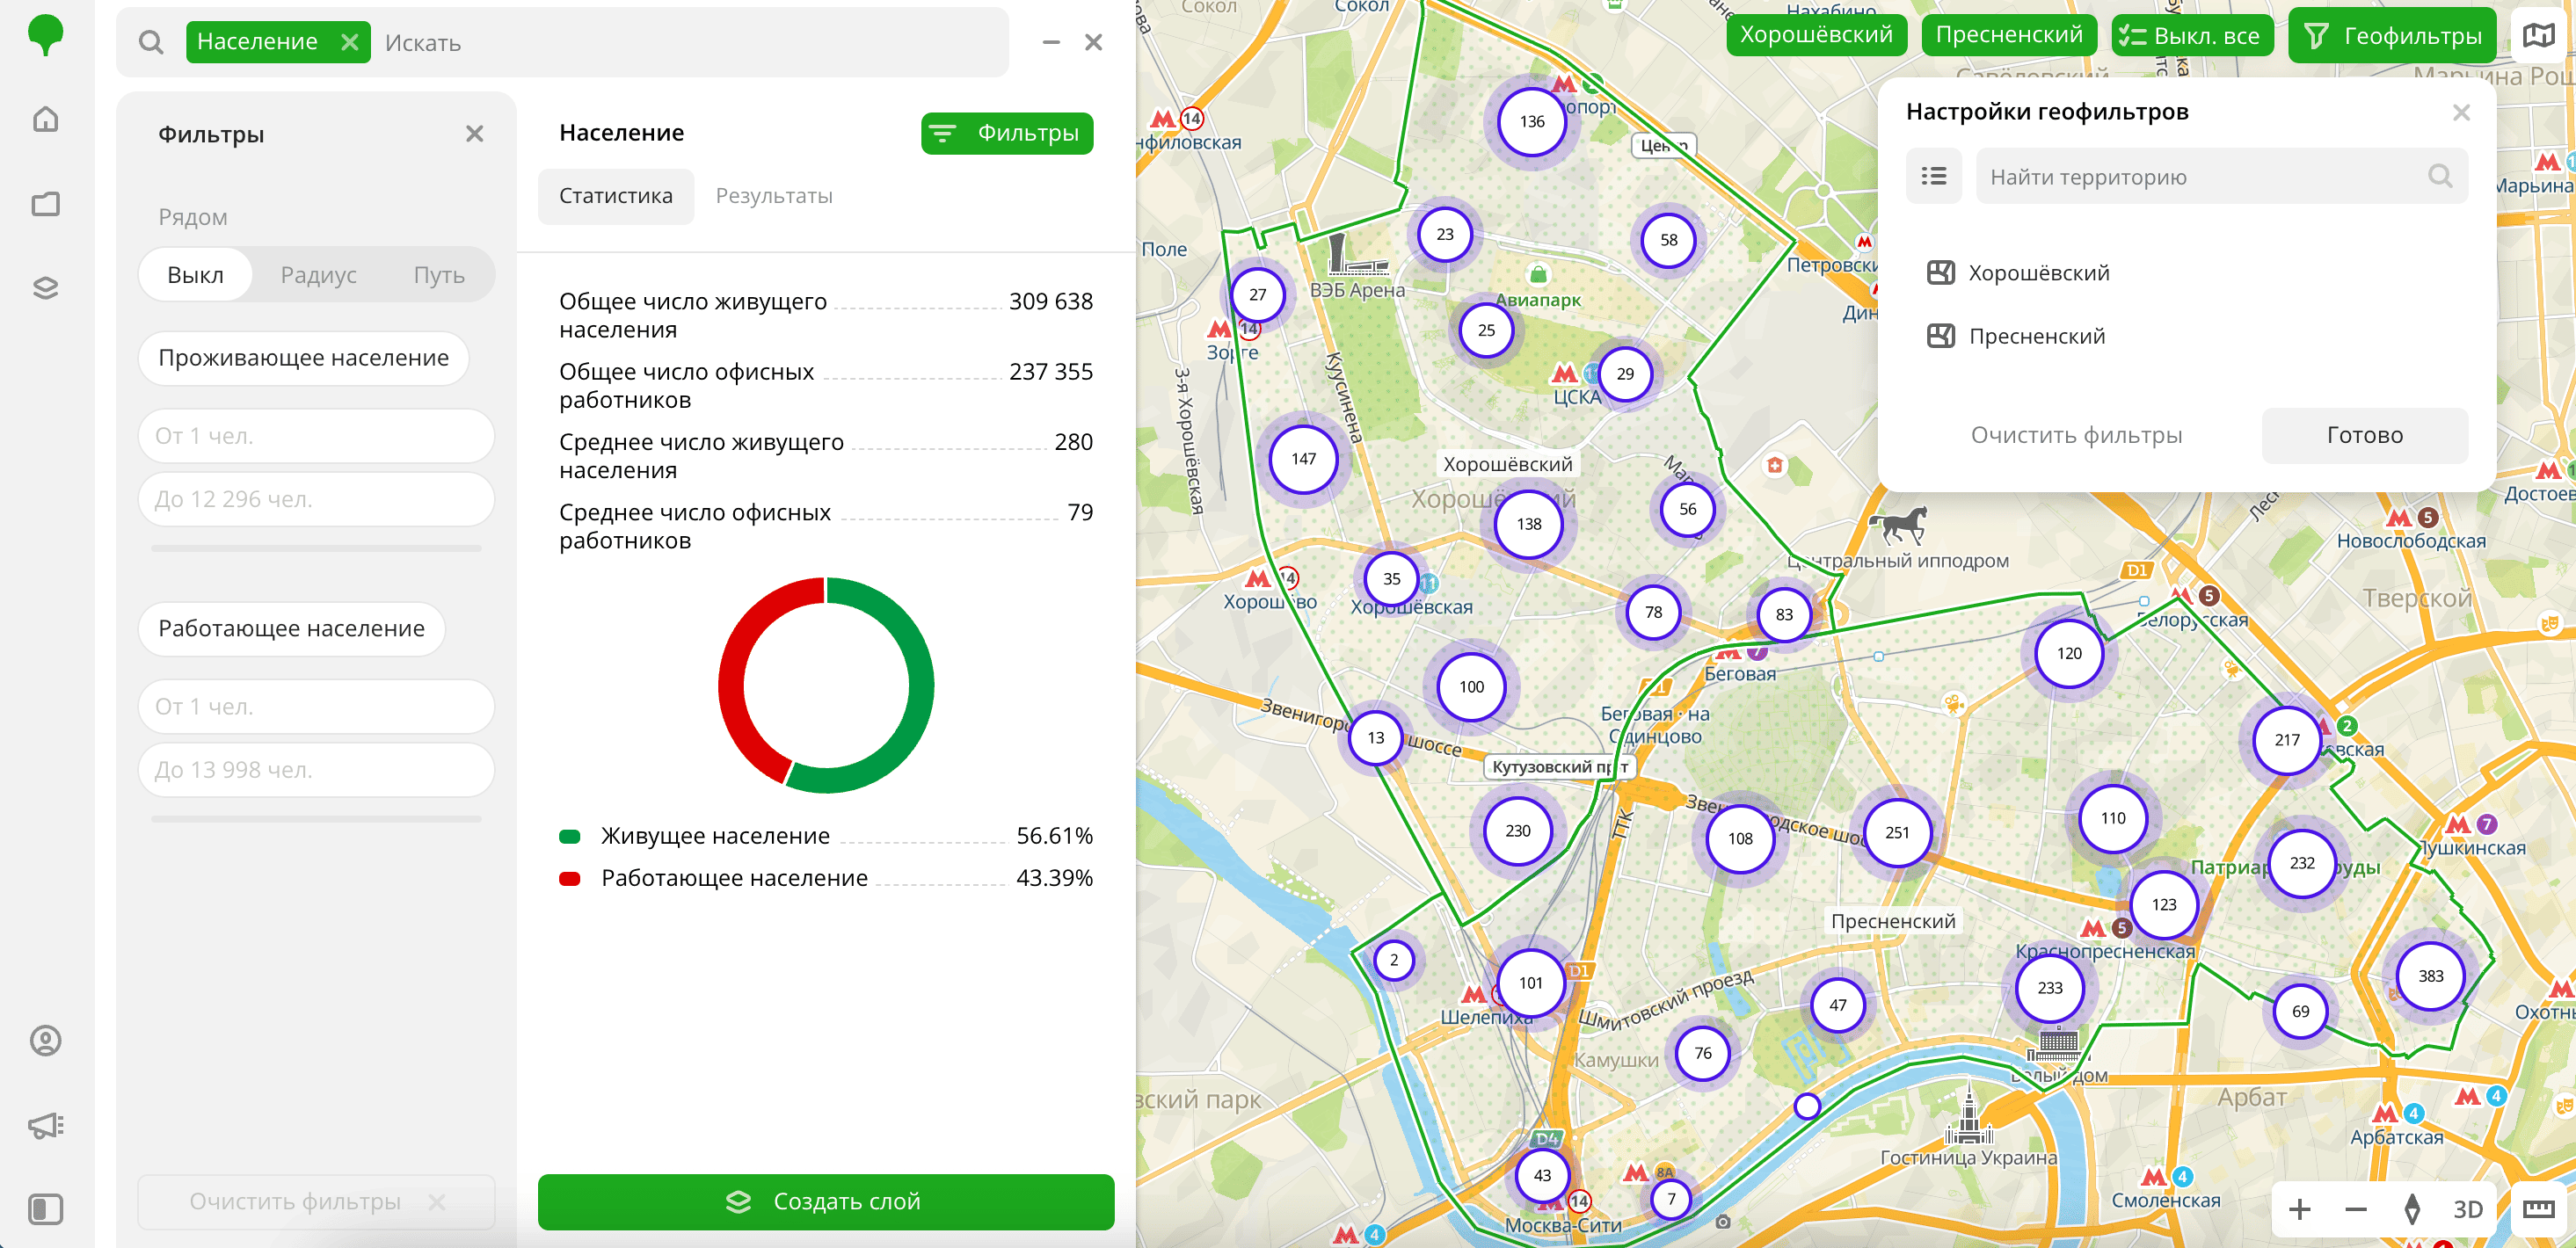The image size is (2576, 1248).
Task: Open the user profile icon
Action: 46,1041
